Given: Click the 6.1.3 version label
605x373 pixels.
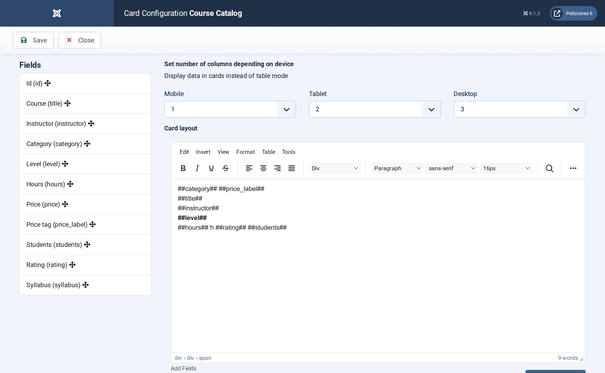Looking at the screenshot, I should click(x=531, y=13).
